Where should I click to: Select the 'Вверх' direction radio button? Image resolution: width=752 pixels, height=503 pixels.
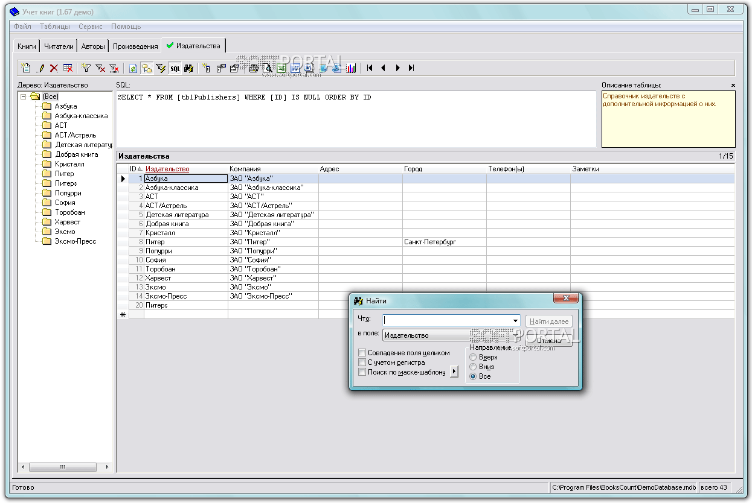pyautogui.click(x=473, y=357)
